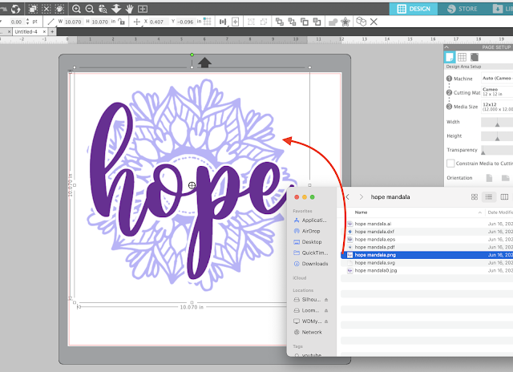Select the Zoom Selection tool

(103, 9)
